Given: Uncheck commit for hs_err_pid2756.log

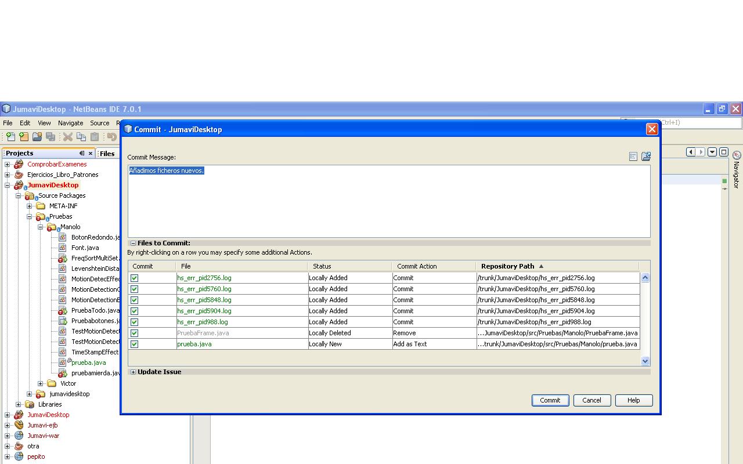Looking at the screenshot, I should coord(135,278).
